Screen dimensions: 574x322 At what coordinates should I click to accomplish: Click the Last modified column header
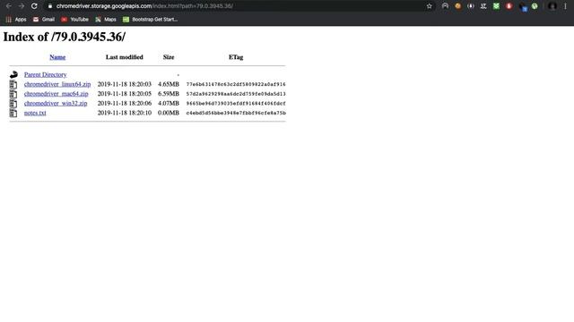click(x=125, y=57)
